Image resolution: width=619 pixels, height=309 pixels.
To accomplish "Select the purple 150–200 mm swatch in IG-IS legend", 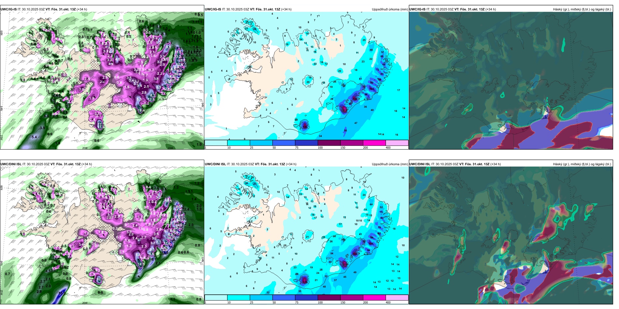I will (352, 143).
